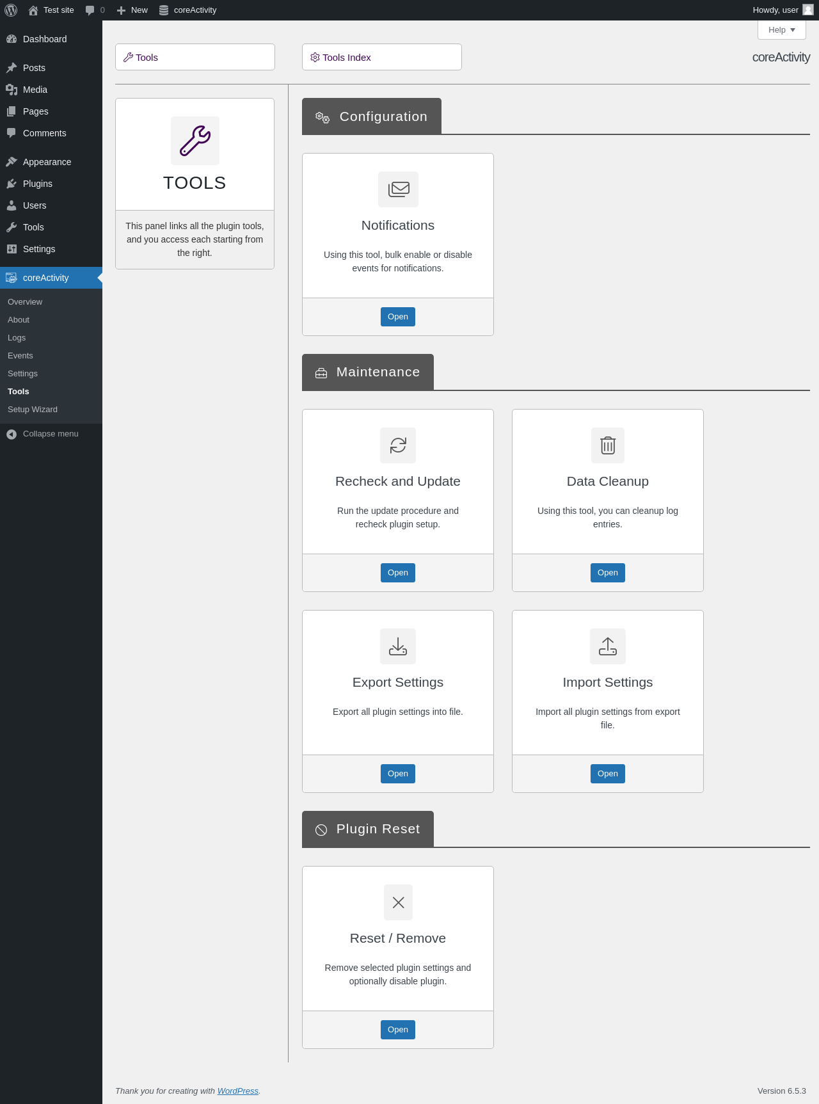Screen dimensions: 819x1104
Task: Click the Plugin Reset prohibition icon
Action: click(321, 830)
